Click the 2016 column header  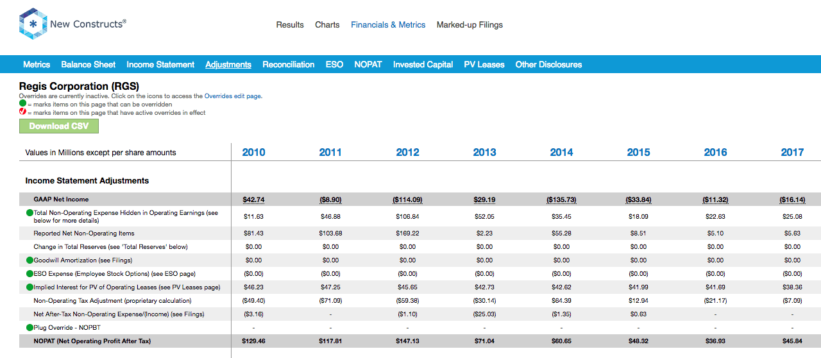tap(716, 153)
